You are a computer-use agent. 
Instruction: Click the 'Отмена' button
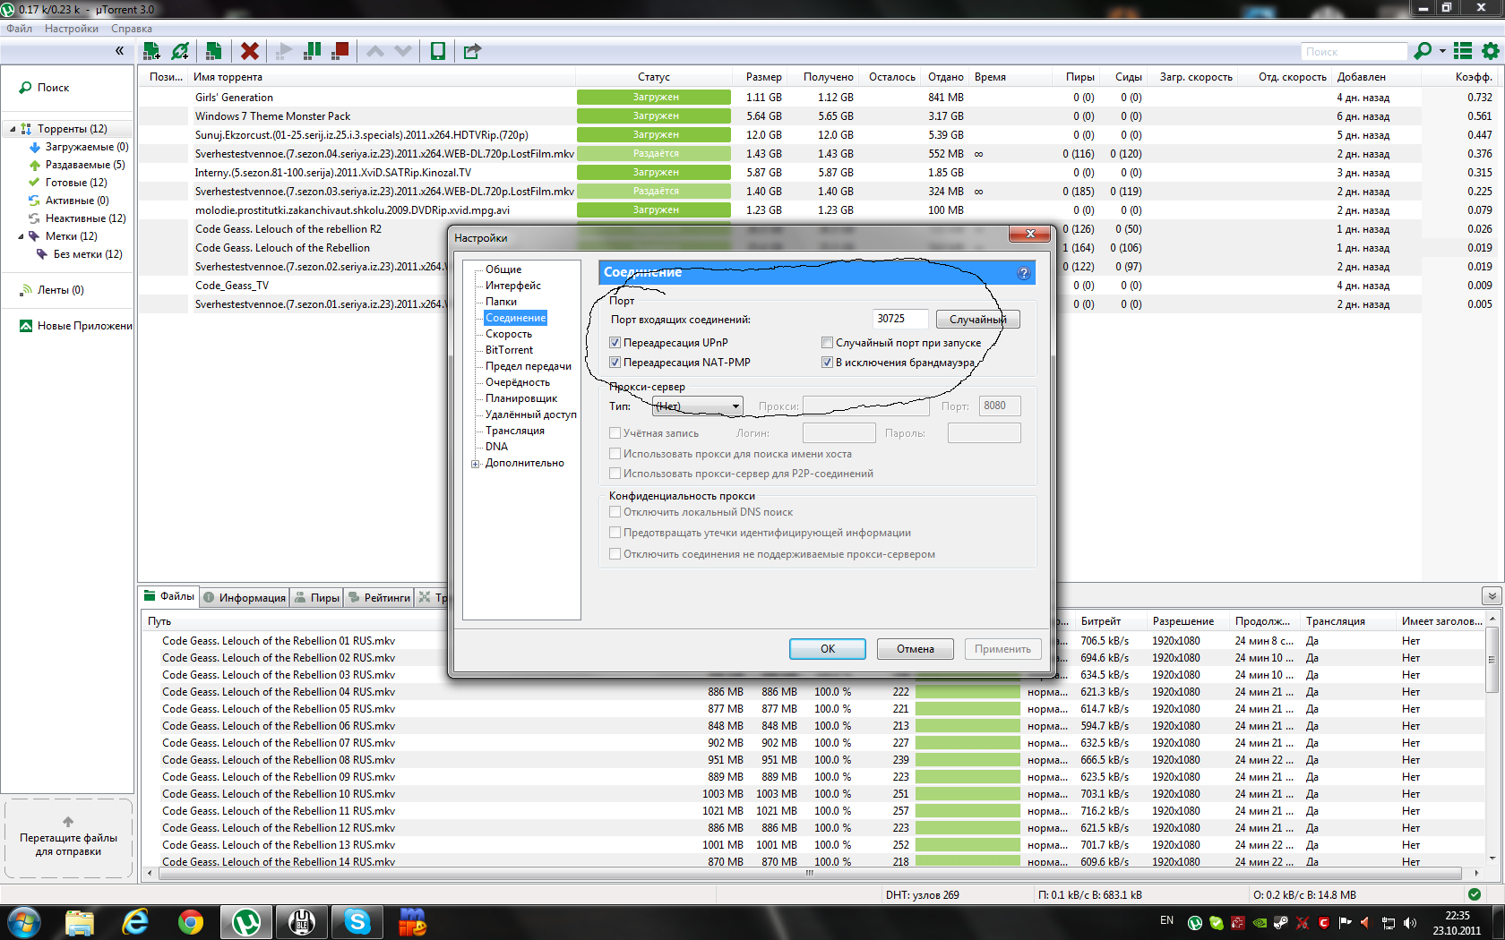(915, 649)
